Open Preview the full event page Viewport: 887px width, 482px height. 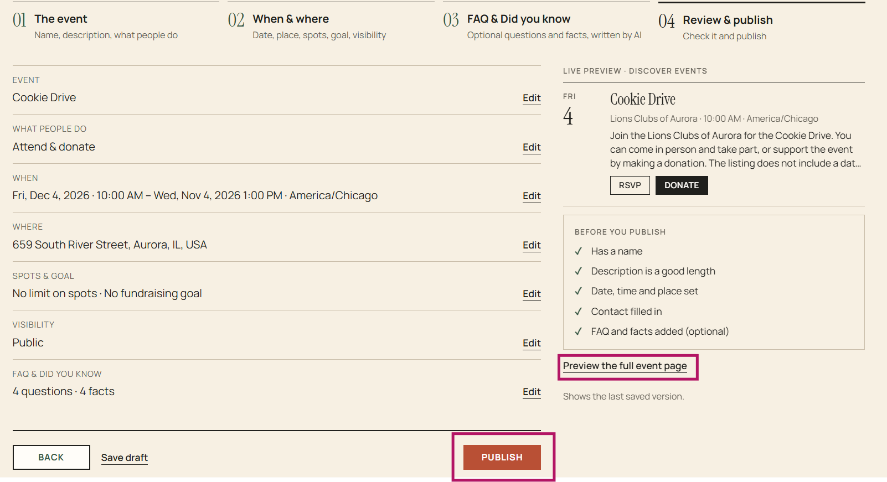[625, 366]
